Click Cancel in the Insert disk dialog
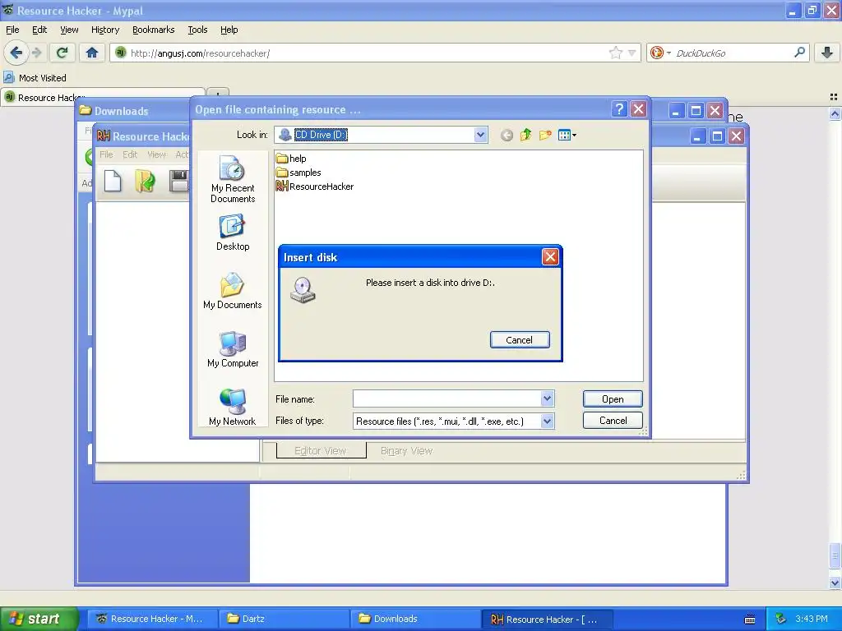The image size is (842, 631). coord(520,339)
